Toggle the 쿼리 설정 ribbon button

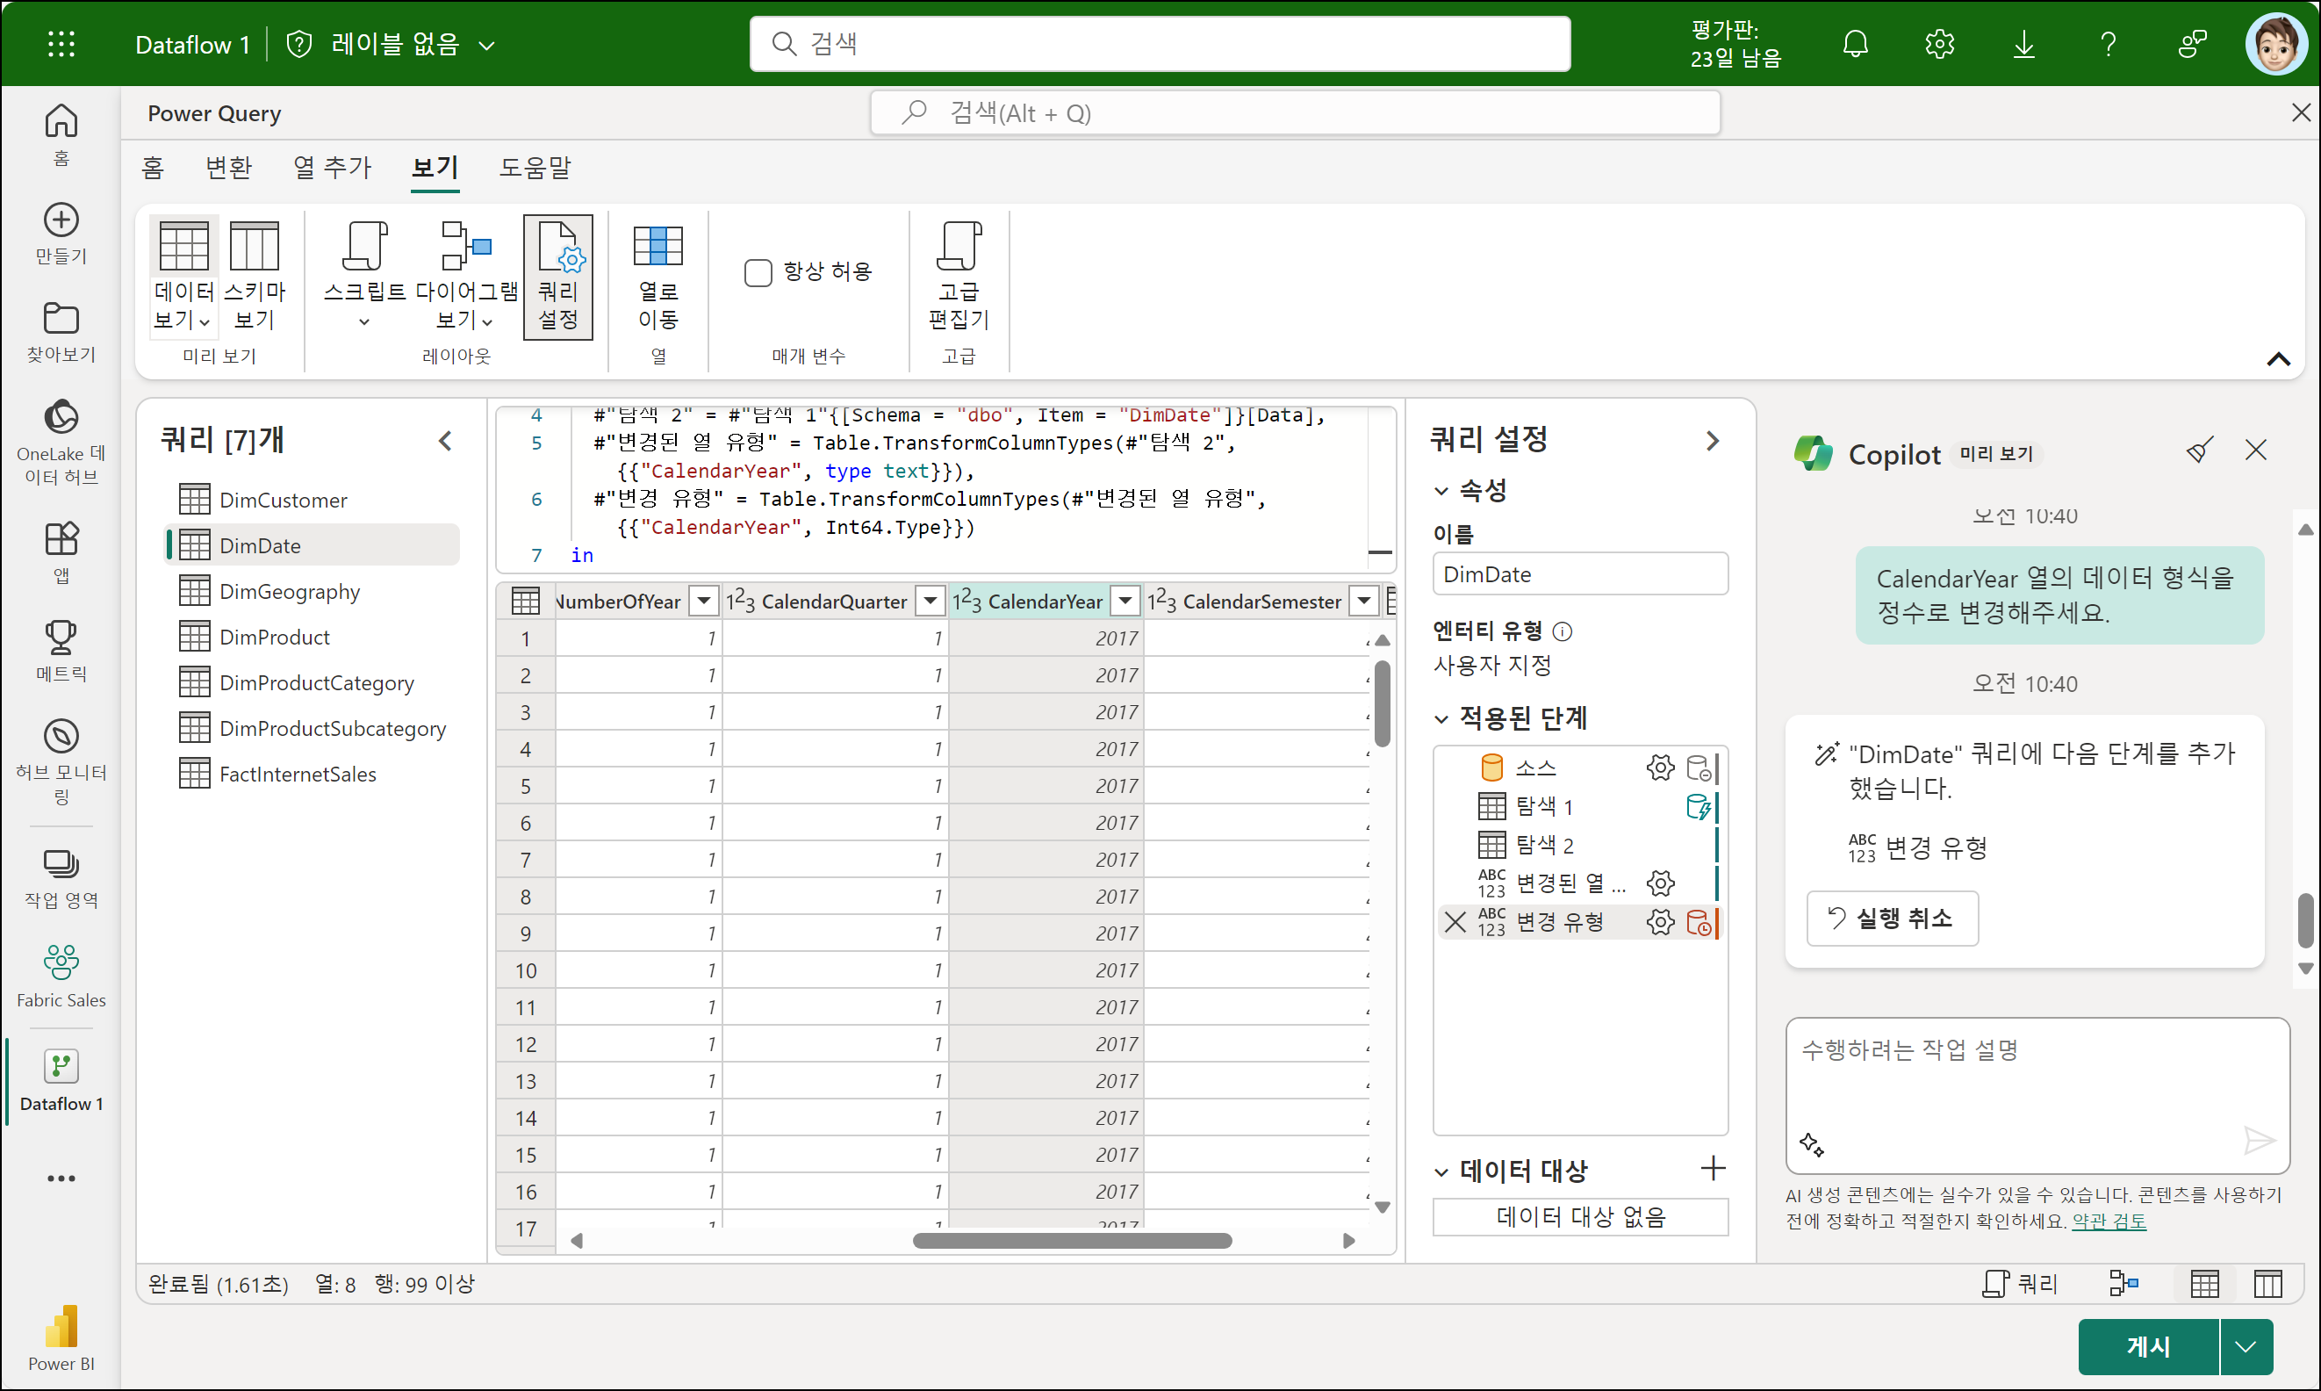(x=557, y=275)
